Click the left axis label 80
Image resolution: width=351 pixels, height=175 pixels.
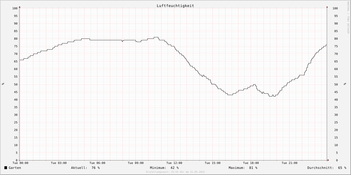[16, 38]
